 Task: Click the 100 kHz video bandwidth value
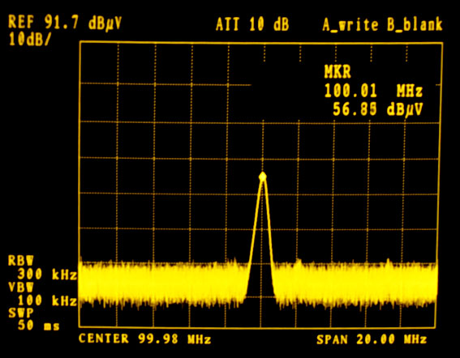(x=47, y=300)
